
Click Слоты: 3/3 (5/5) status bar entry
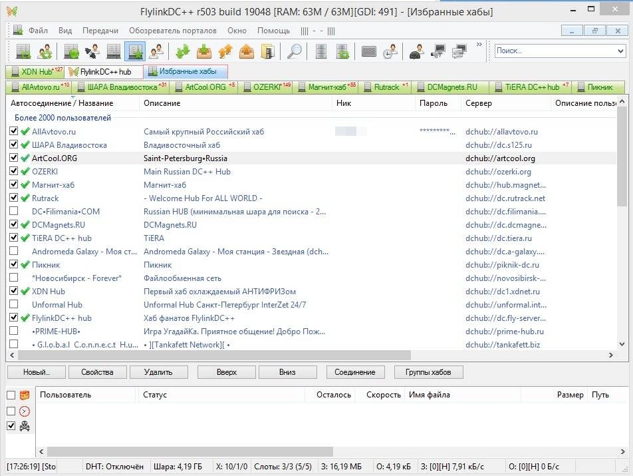tap(283, 466)
